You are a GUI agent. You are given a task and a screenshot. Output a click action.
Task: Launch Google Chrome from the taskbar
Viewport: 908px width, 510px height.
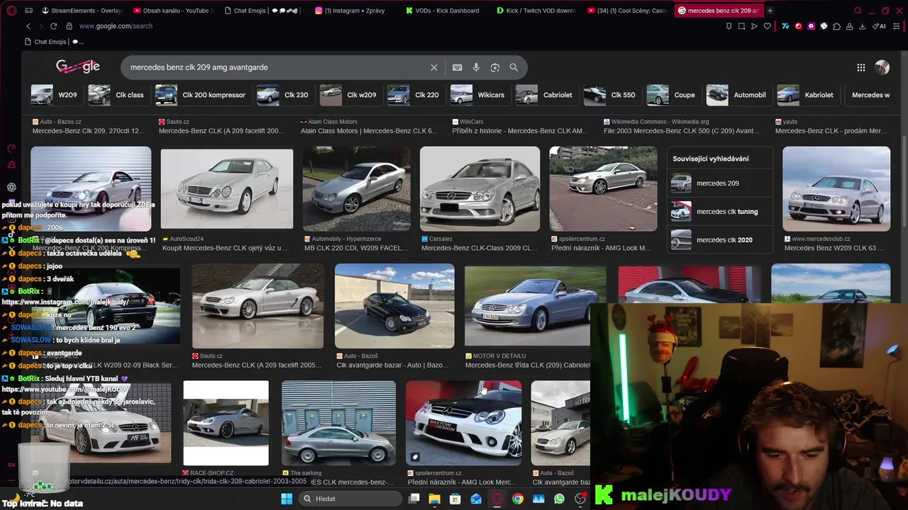click(518, 499)
